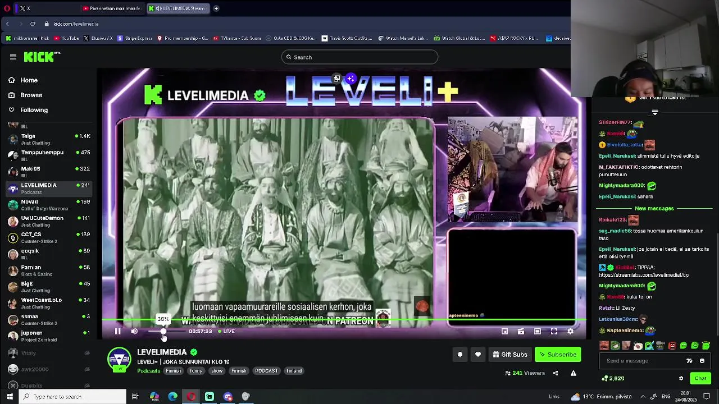Viewport: 719px width, 404px height.
Task: Jump to LIVE in the player
Action: (226, 332)
